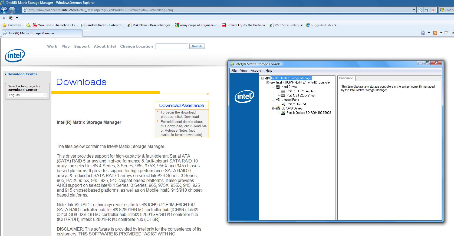
Task: Click the About Intel navigation link
Action: [x=105, y=46]
